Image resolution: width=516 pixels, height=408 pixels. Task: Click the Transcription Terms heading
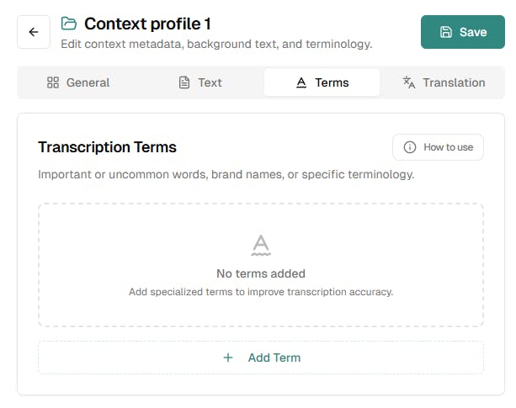point(107,147)
